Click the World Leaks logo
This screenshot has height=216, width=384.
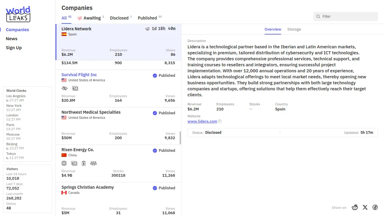(x=18, y=14)
